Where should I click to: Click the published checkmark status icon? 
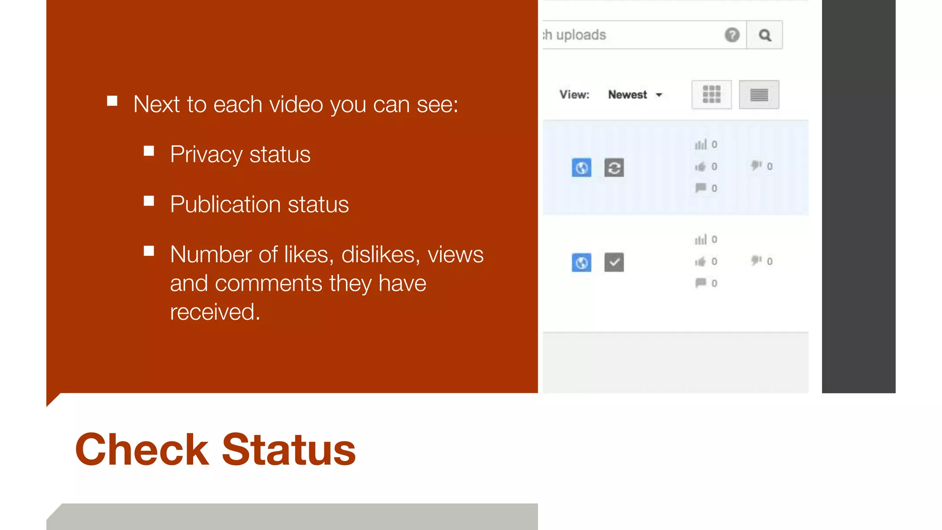pos(614,262)
